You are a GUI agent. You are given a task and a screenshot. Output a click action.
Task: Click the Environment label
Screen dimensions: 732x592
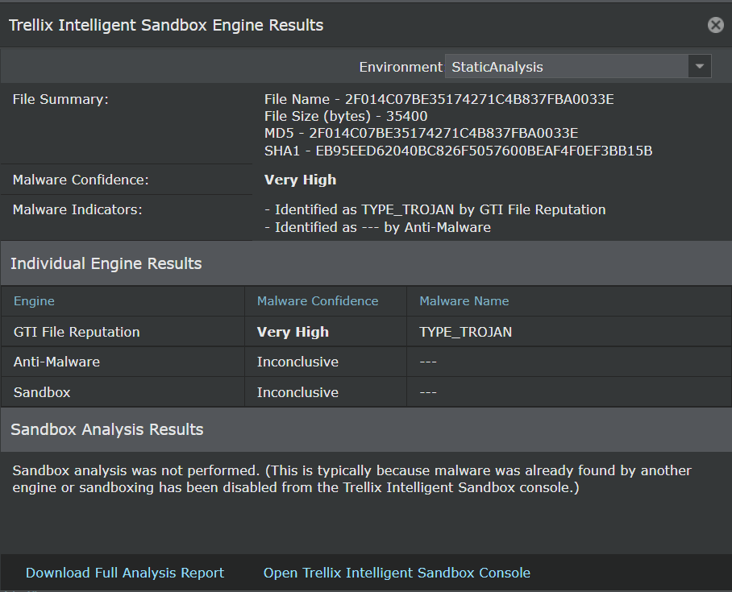[401, 67]
